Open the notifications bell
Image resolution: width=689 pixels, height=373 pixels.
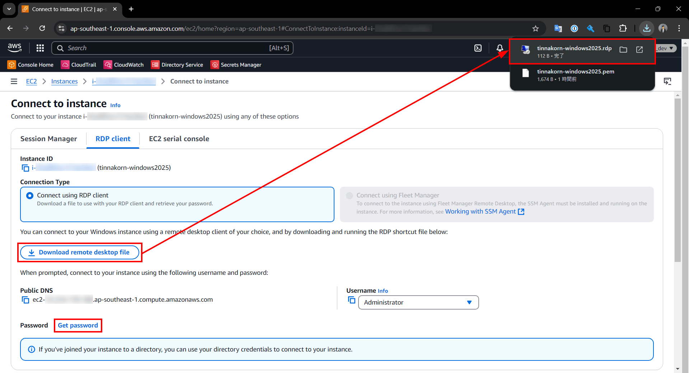(x=500, y=48)
